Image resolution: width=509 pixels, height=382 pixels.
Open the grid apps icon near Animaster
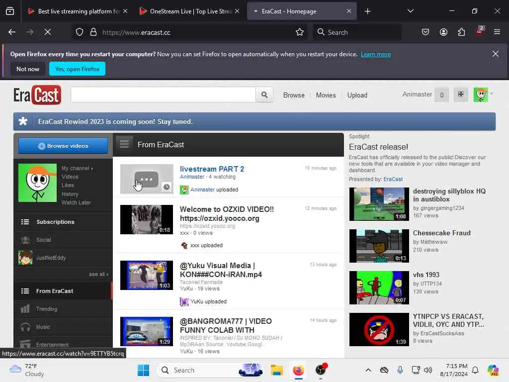pos(461,95)
